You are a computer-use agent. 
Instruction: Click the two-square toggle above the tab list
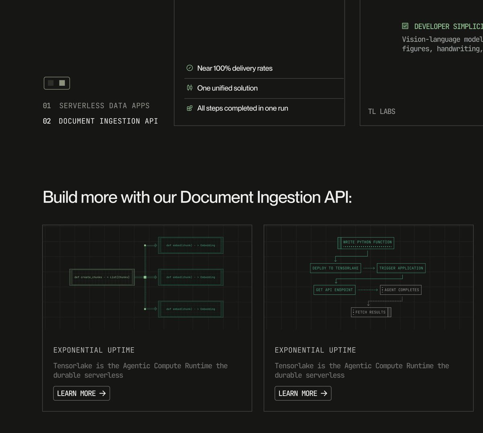57,83
